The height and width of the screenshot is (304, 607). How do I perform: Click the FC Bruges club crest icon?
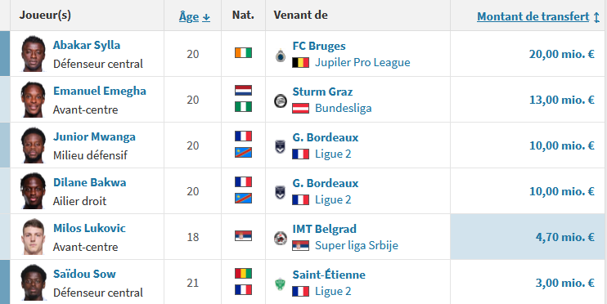coord(281,56)
